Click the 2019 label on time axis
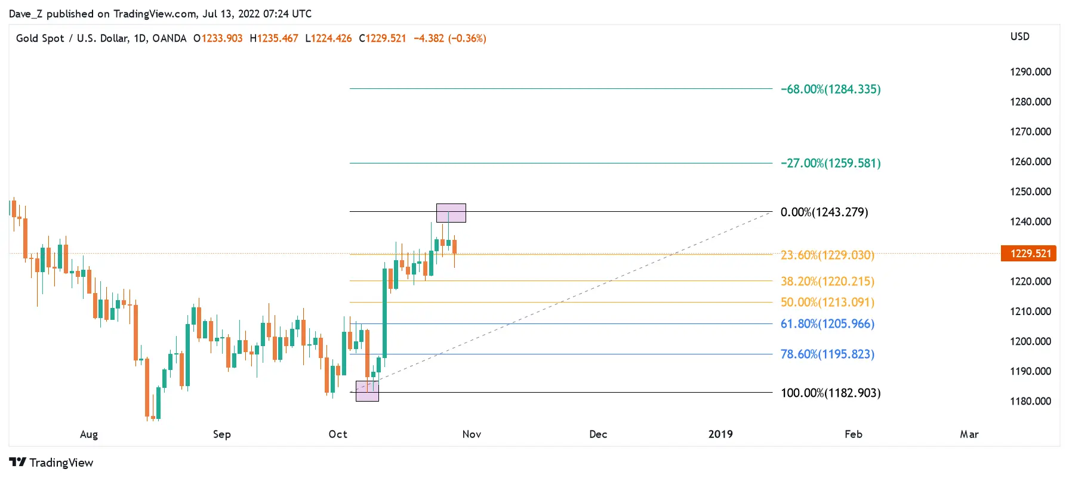This screenshot has height=478, width=1069. click(x=720, y=434)
